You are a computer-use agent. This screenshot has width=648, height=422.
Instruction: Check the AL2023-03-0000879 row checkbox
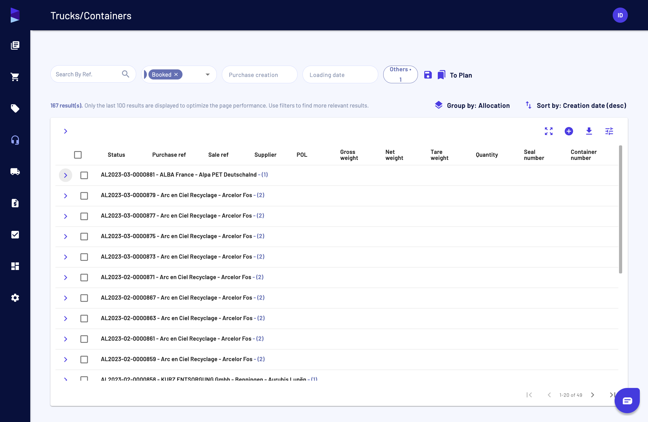pos(84,196)
